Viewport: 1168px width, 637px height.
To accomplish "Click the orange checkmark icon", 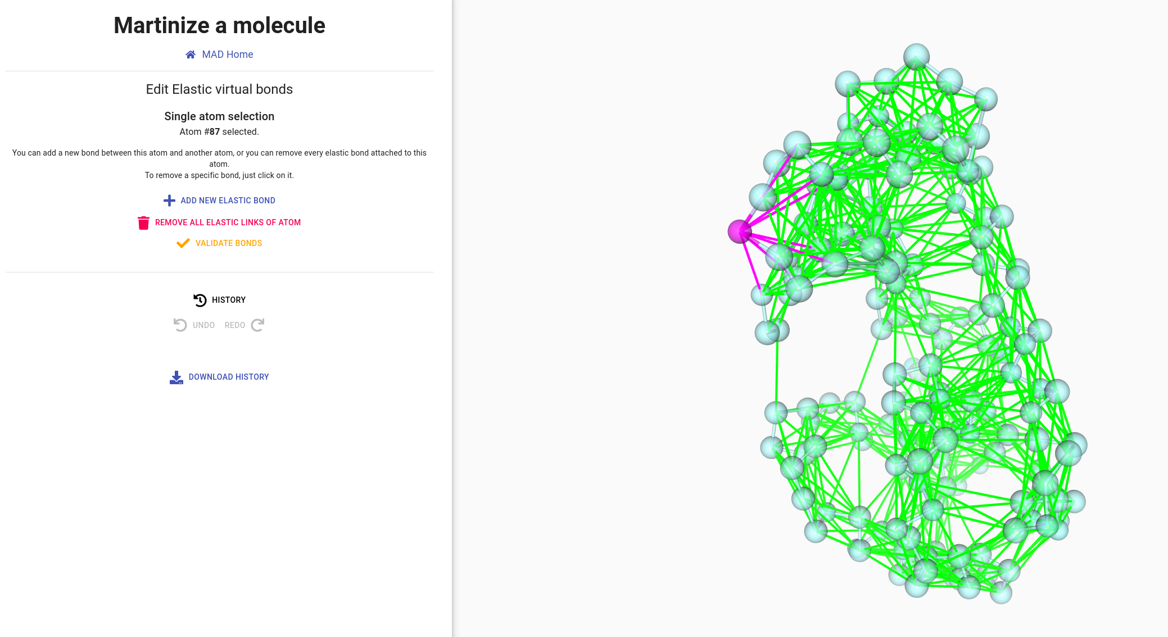I will tap(183, 243).
